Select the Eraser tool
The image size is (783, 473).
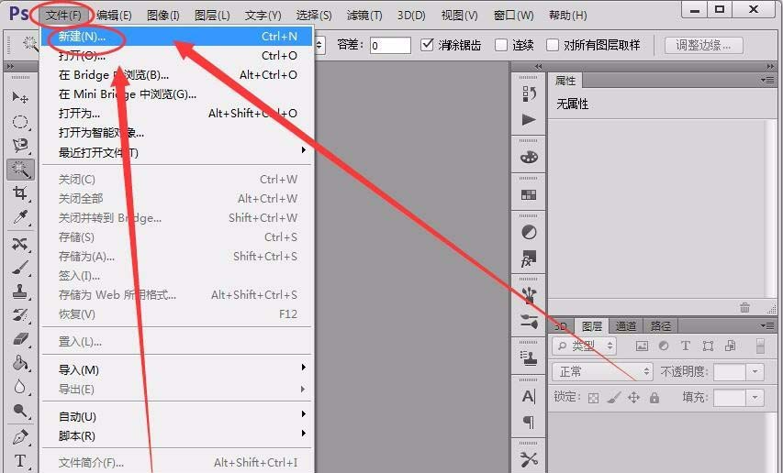point(20,339)
